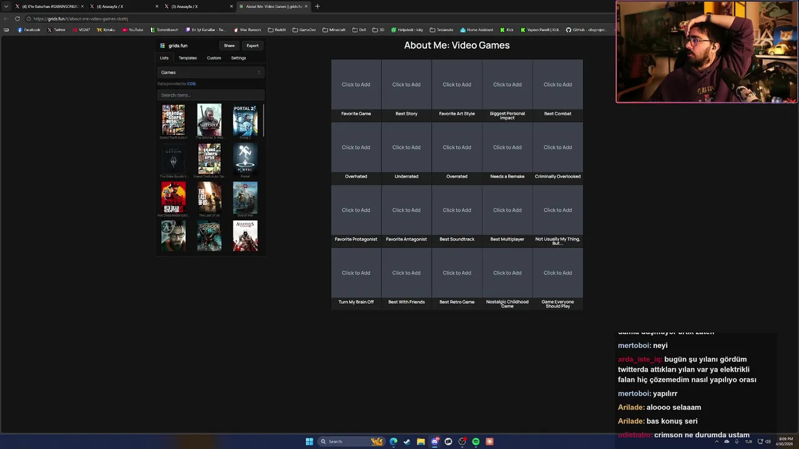Image resolution: width=799 pixels, height=449 pixels.
Task: Expand the GameDev bookmarks folder
Action: point(304,30)
